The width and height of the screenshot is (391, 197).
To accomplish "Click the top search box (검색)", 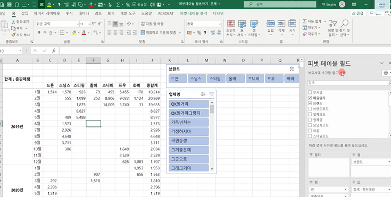I will click(280, 4).
